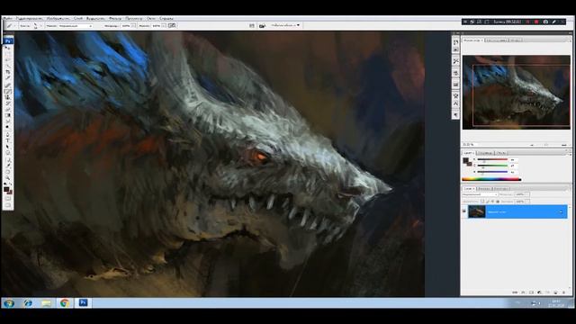Image resolution: width=576 pixels, height=324 pixels.
Task: Switch to the Swatches tab in Color panel
Action: tap(485, 153)
